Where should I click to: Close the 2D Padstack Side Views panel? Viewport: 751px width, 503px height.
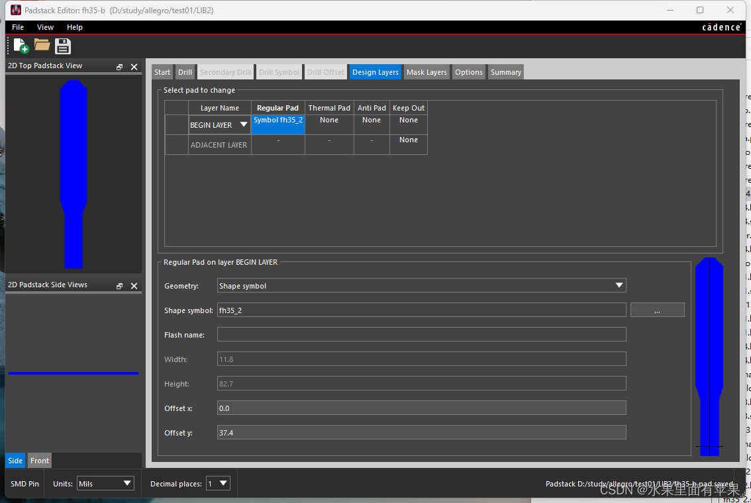tap(134, 286)
